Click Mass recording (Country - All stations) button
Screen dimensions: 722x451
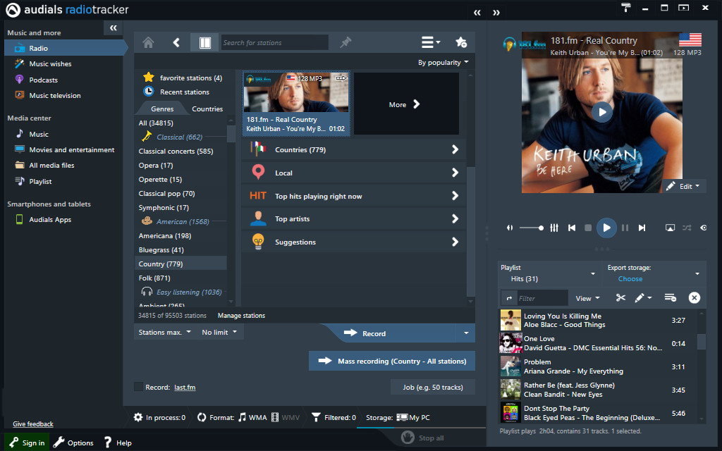pos(392,362)
